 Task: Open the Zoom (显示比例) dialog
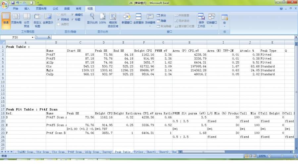coord(92,18)
